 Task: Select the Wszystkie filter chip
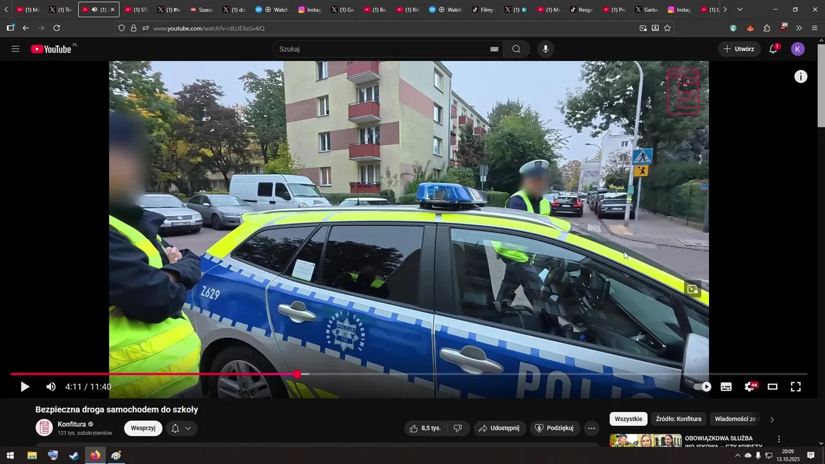click(628, 419)
